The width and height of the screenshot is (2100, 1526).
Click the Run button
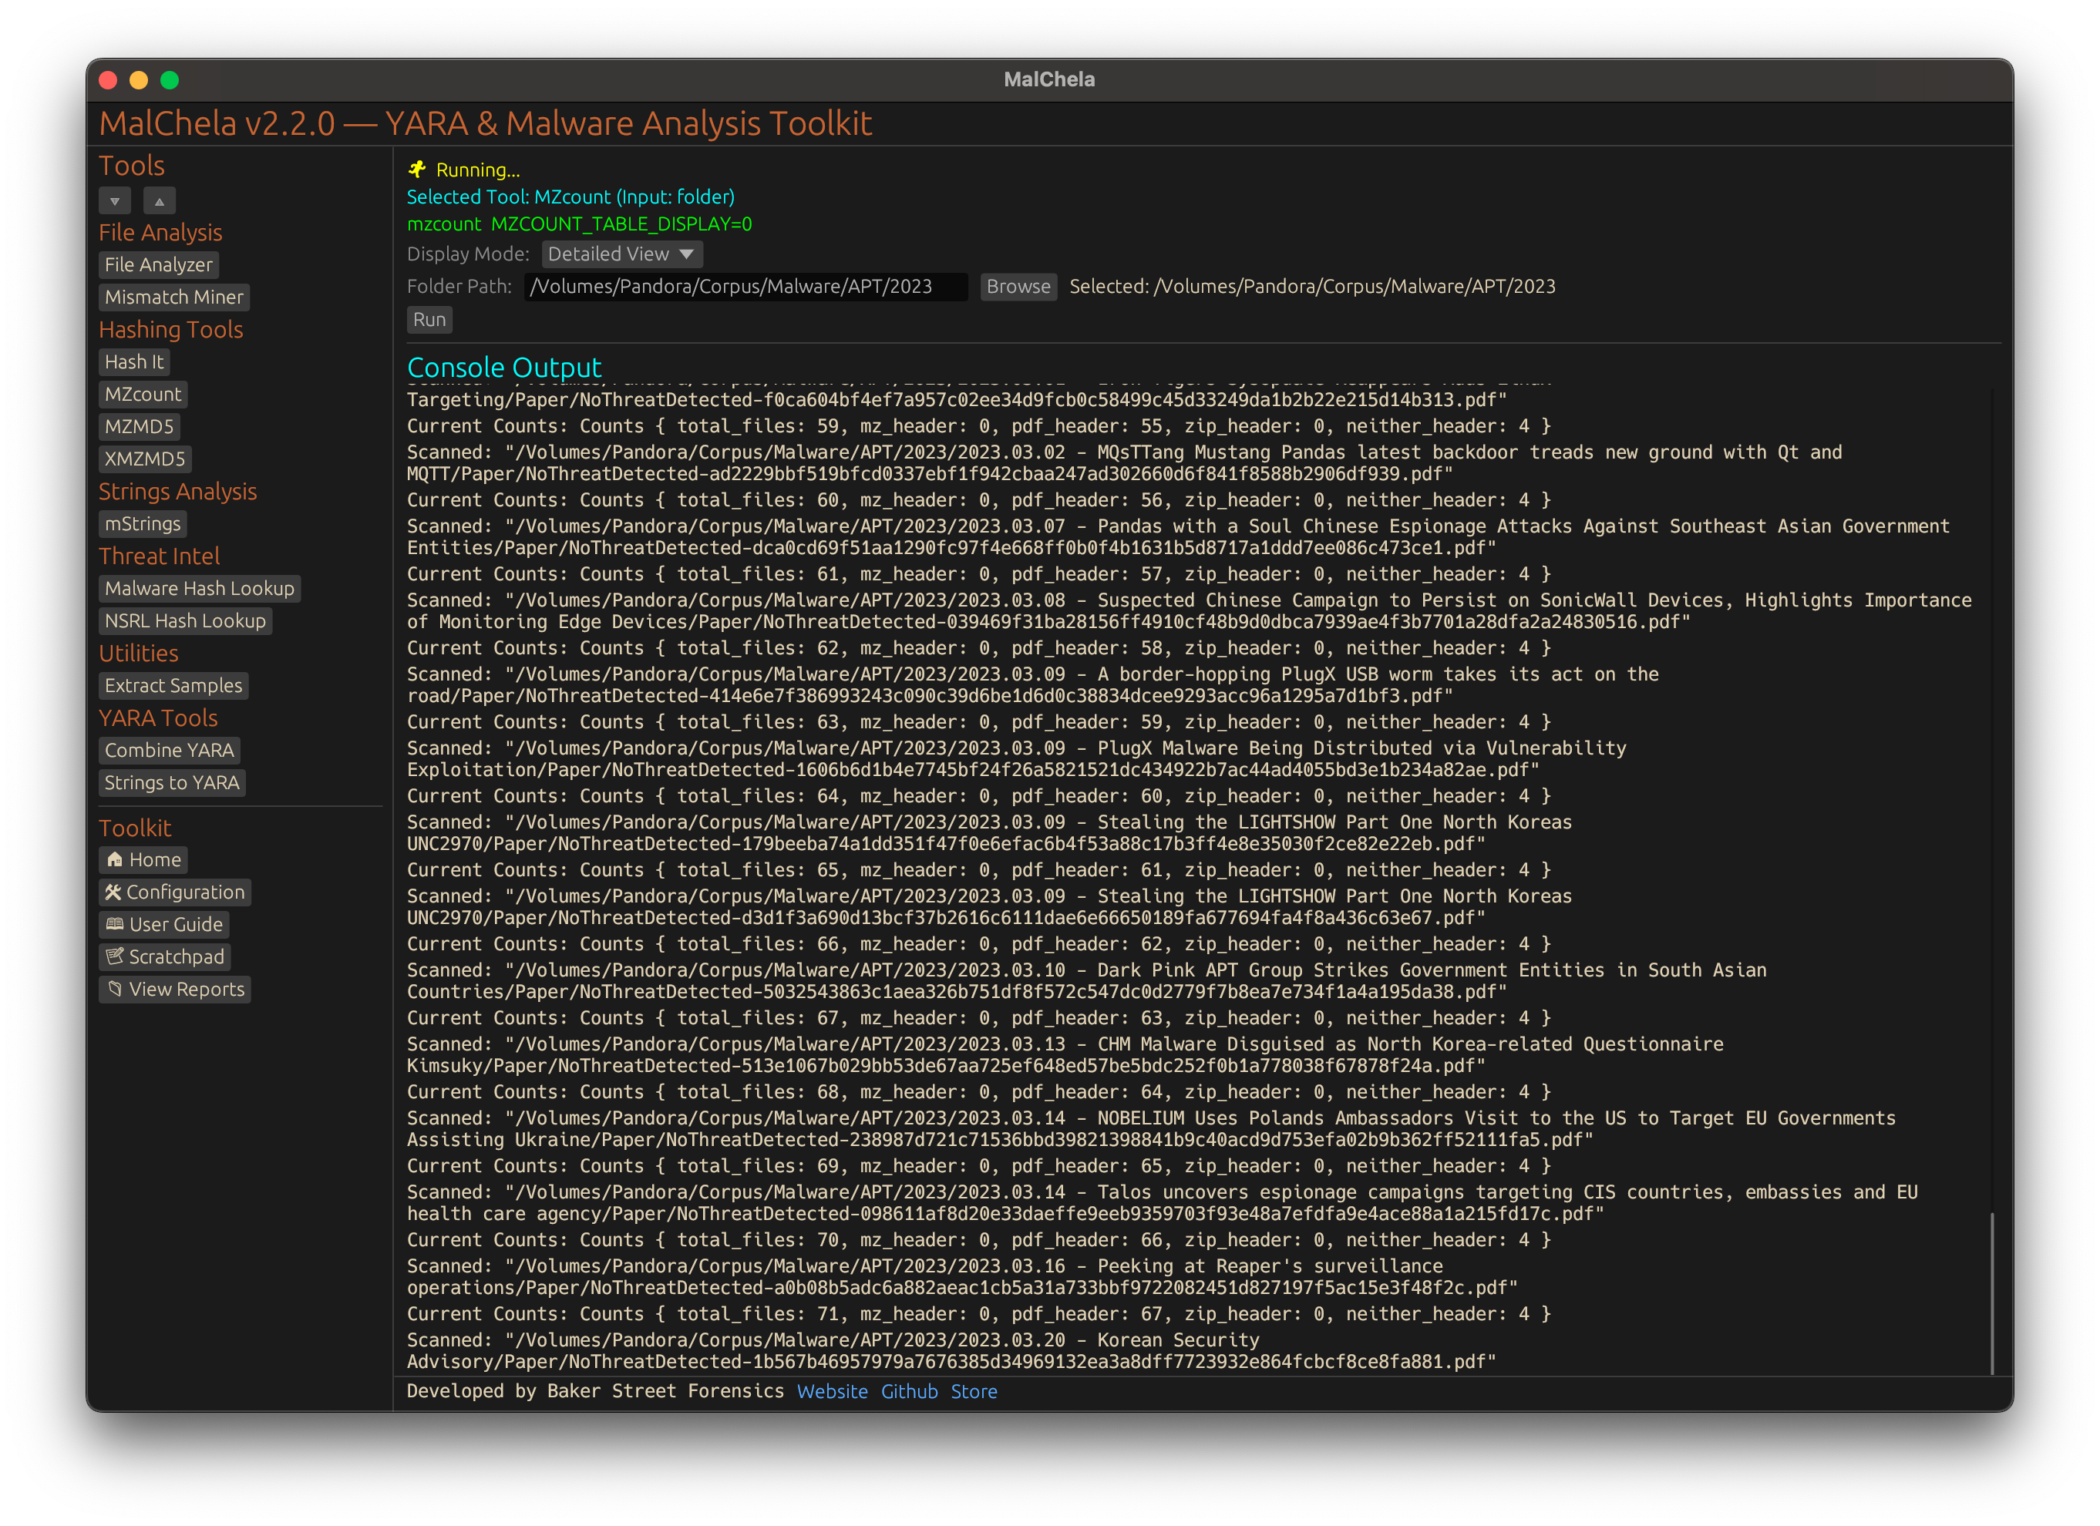click(x=429, y=319)
